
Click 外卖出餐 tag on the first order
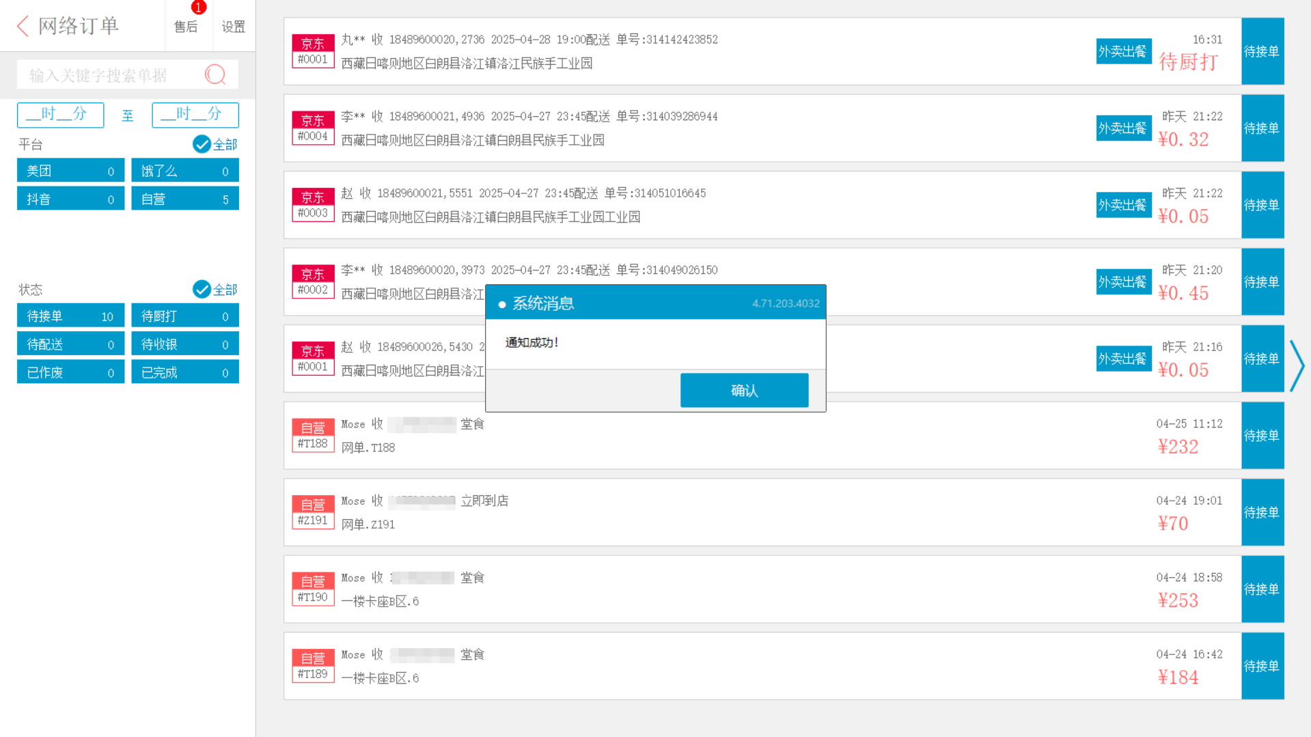click(1122, 51)
